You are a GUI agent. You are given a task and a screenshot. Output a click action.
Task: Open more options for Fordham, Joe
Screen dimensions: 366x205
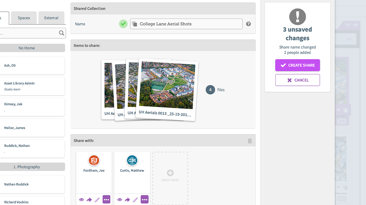(106, 199)
